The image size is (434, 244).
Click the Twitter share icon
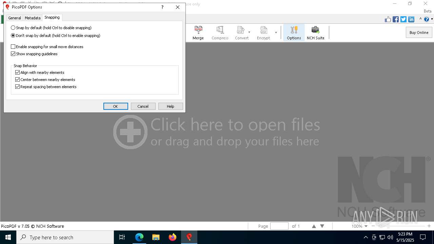click(403, 19)
